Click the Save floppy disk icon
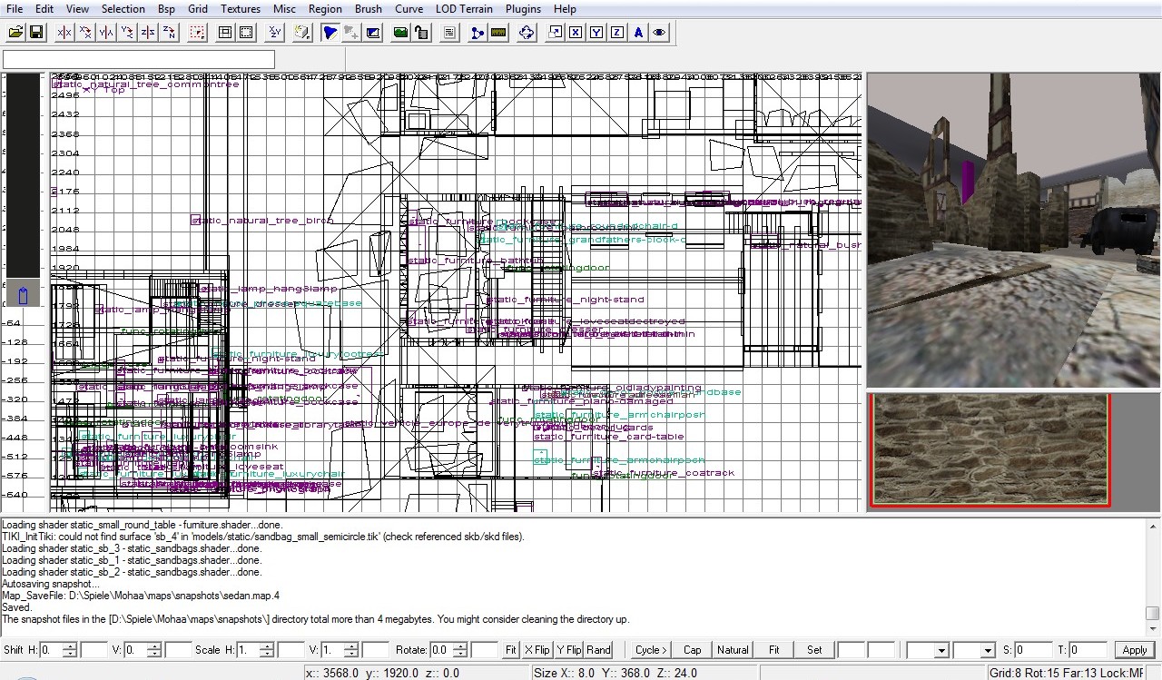 [36, 33]
